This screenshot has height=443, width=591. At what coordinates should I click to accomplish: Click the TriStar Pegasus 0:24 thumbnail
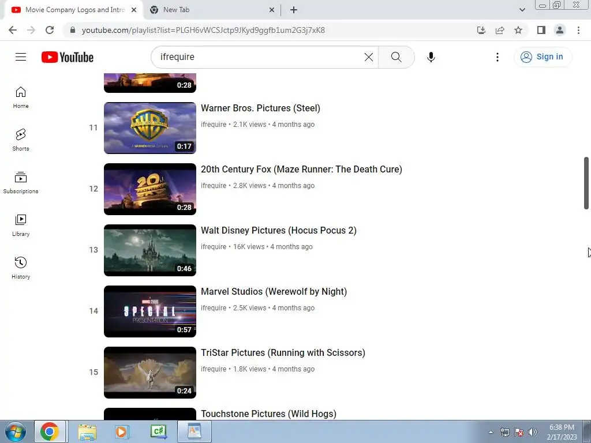(x=150, y=373)
